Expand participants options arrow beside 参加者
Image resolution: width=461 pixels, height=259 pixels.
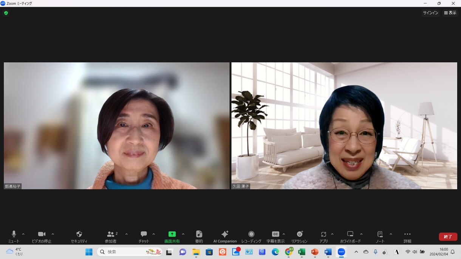pos(127,234)
